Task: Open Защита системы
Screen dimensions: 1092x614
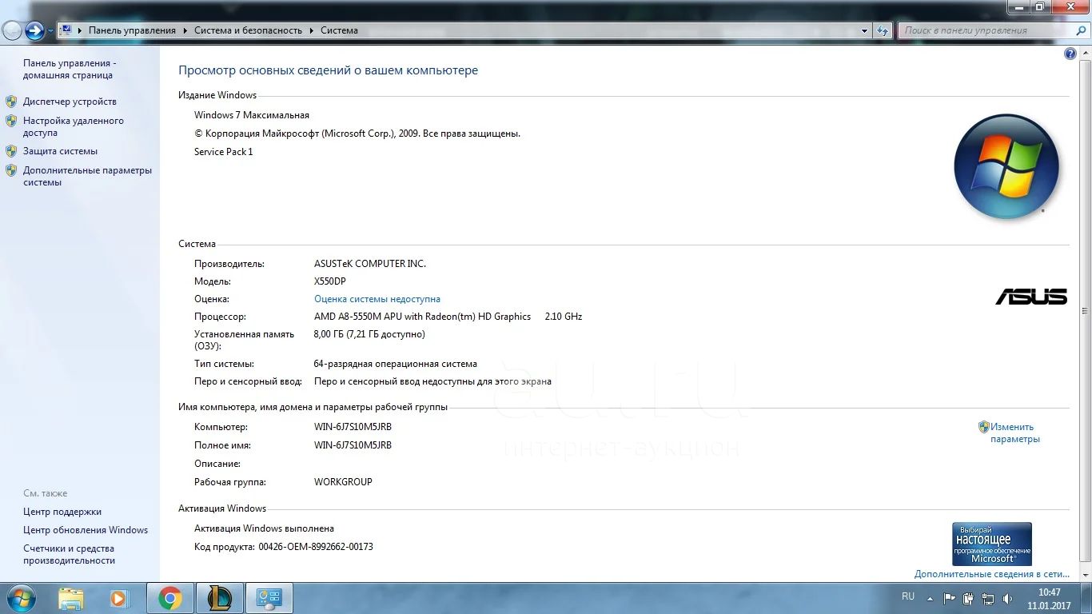Action: point(60,151)
